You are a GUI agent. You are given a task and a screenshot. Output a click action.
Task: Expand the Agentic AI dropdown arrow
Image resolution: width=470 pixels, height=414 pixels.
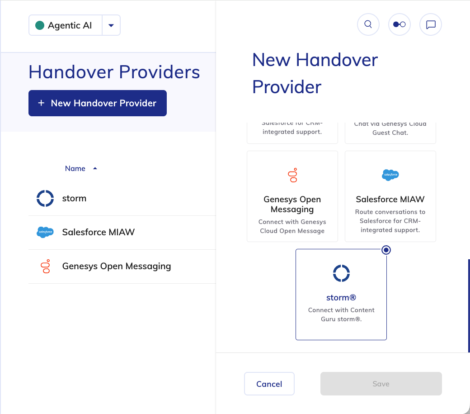pos(111,25)
